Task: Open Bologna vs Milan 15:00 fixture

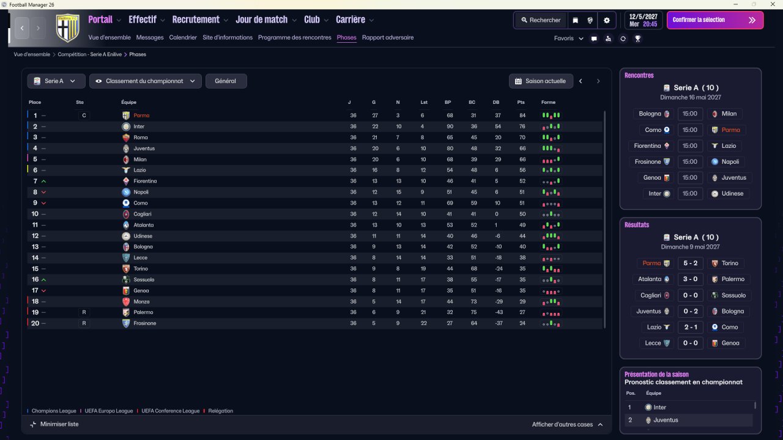Action: [690, 114]
